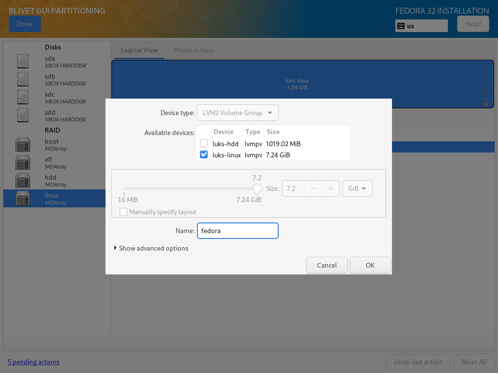The image size is (498, 373).
Task: Select the sdb disk drive icon
Action: [23, 79]
